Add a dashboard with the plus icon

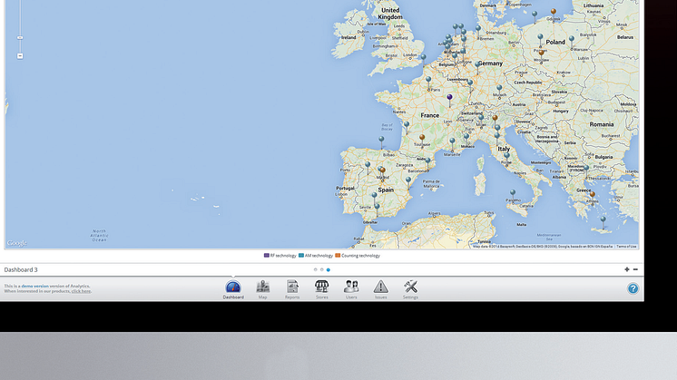click(x=627, y=269)
